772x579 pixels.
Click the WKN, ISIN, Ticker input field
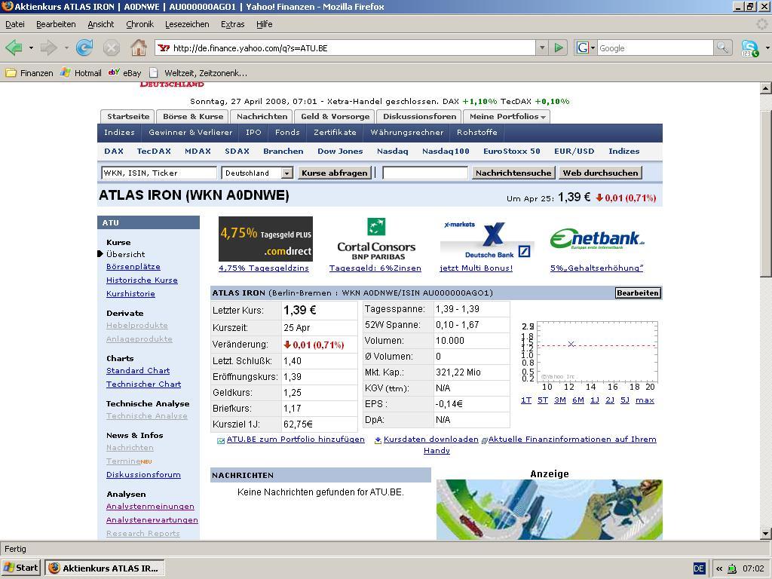pos(158,173)
